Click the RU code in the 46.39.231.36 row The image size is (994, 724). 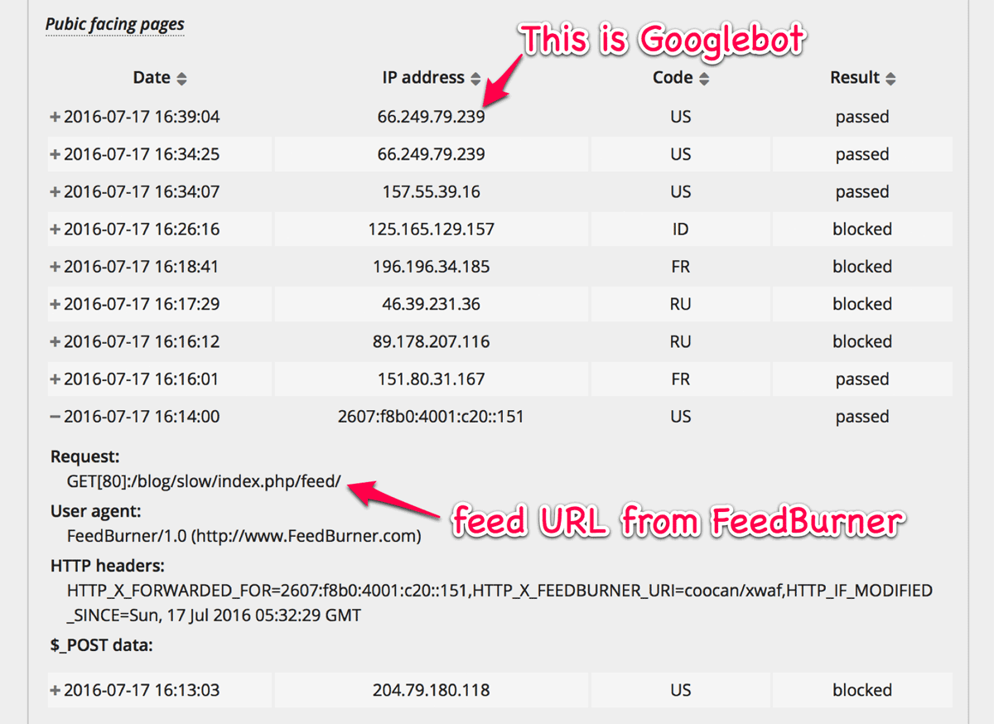pos(680,304)
